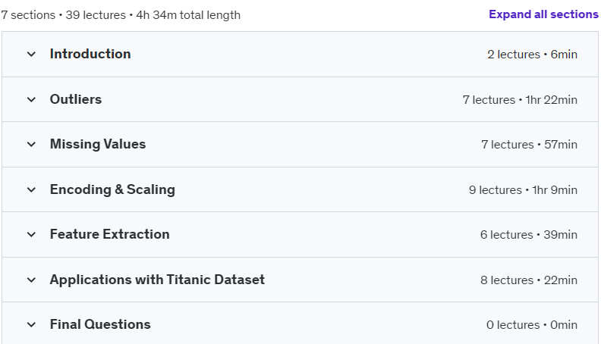
Task: Click the Encoding & Scaling chevron icon
Action: 31,189
